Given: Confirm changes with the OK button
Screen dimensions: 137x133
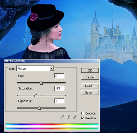Looking at the screenshot, I should [x=90, y=71].
